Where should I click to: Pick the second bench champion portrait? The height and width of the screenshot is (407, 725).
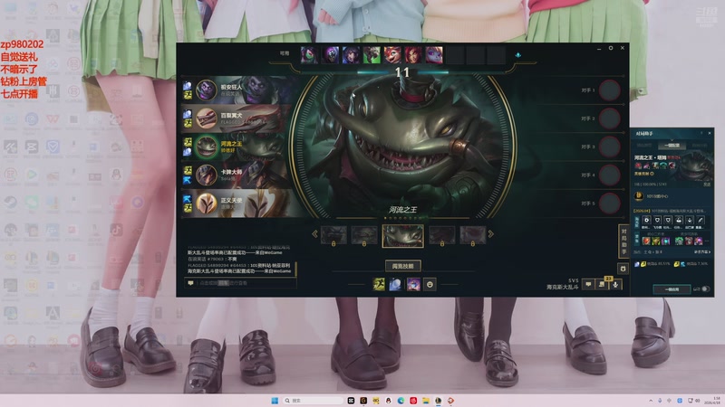tap(330, 55)
